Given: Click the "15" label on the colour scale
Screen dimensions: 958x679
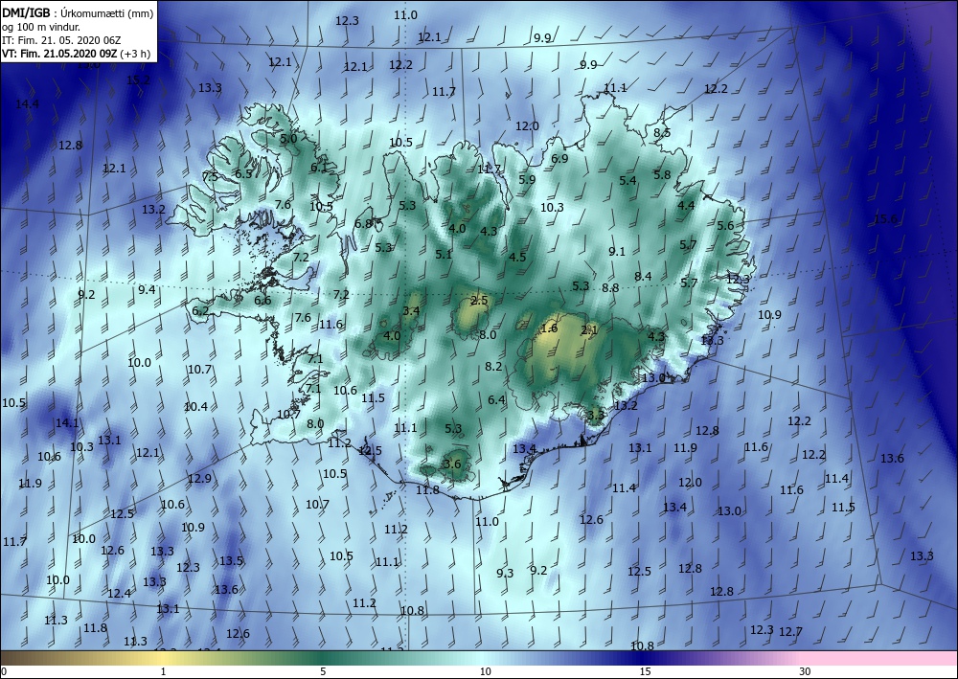Looking at the screenshot, I should (645, 671).
